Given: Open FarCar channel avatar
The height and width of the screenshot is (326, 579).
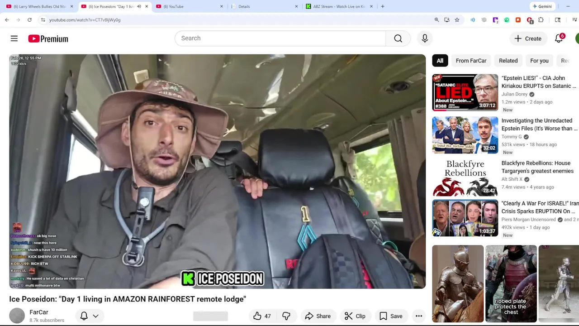Looking at the screenshot, I should 17,316.
